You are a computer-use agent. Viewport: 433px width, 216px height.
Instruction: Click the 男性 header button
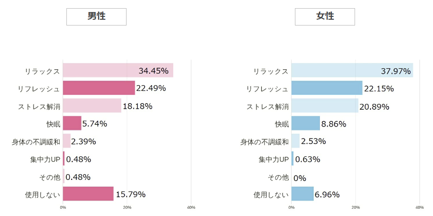(96, 16)
